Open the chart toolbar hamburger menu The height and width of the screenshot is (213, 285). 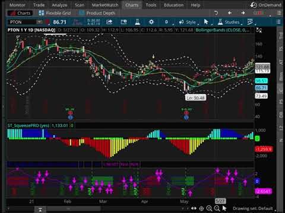(278, 22)
